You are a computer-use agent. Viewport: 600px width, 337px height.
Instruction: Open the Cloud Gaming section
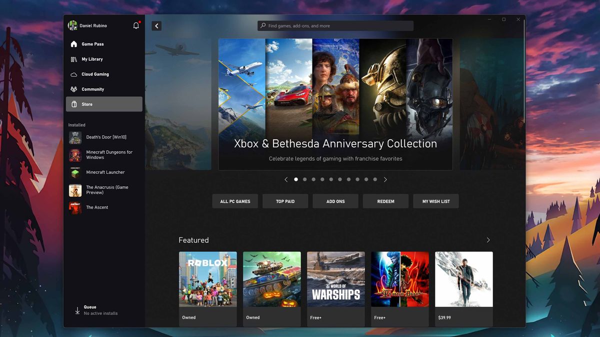click(94, 74)
